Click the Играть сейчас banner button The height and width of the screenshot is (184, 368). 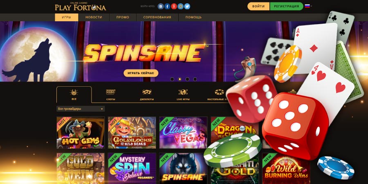141,73
